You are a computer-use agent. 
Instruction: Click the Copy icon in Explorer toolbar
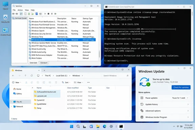point(32,82)
